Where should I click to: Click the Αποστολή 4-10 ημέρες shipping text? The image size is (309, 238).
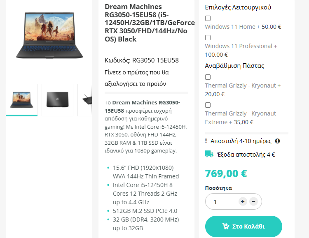(241, 141)
